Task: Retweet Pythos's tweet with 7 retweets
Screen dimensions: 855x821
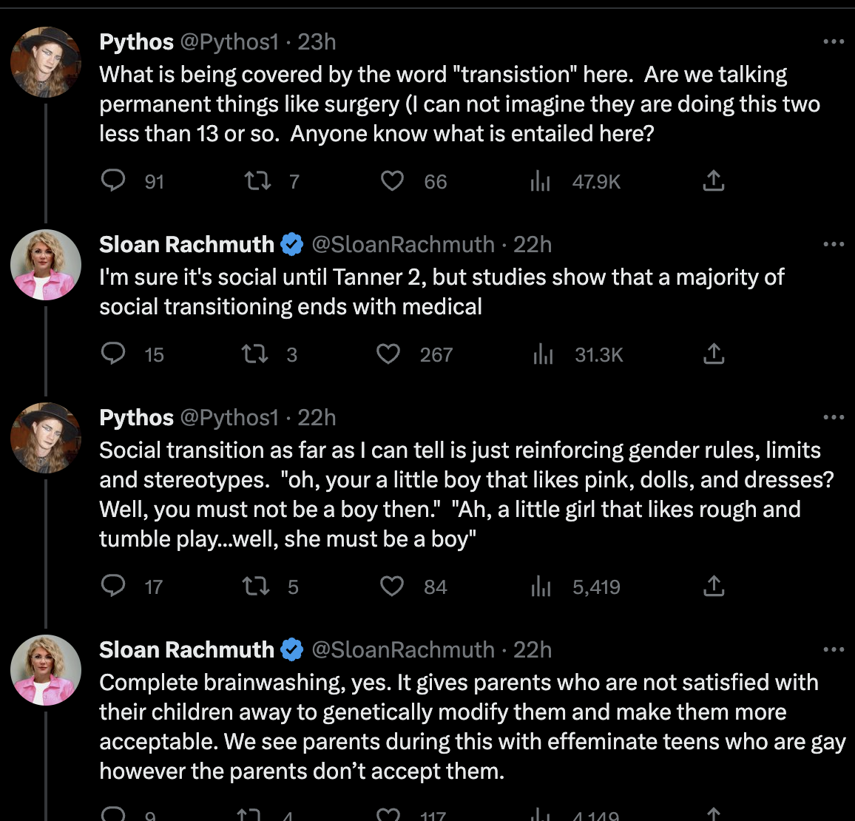Action: click(x=257, y=181)
